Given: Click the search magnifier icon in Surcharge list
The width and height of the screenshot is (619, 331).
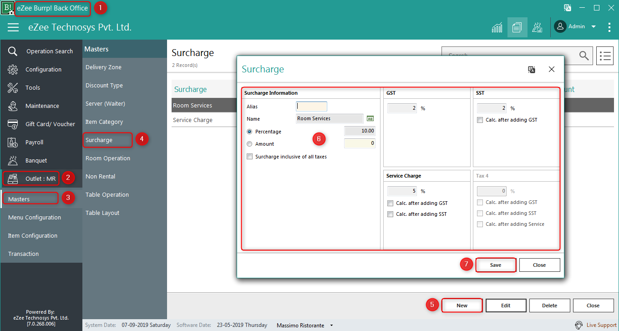Looking at the screenshot, I should (584, 56).
